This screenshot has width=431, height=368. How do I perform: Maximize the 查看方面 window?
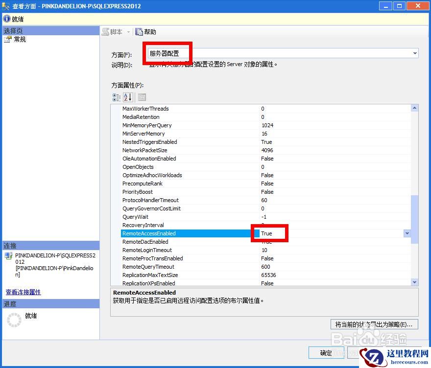[399, 6]
